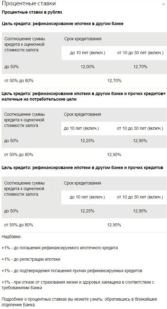Screen dimensions: 167x309
Task: Select the Процентные ставки в рублях subheading
Action: point(32,12)
